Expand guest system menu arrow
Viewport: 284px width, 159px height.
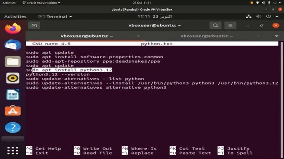pyautogui.click(x=277, y=16)
